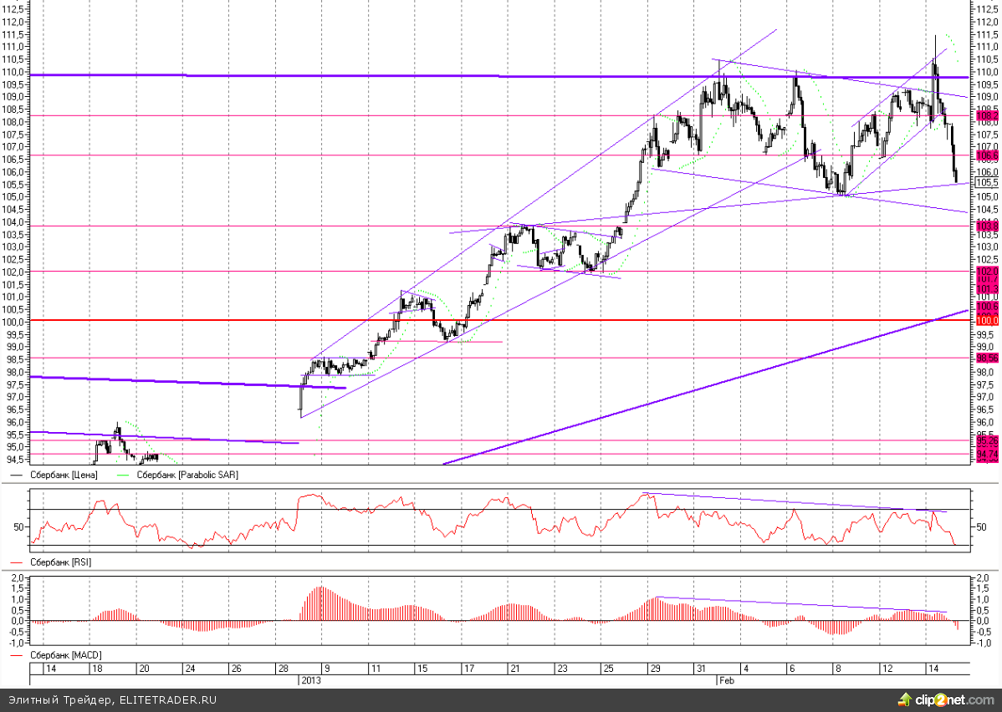Click the 98.56 price level label
The height and width of the screenshot is (712, 1002).
coord(988,358)
